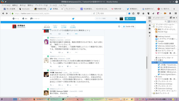Reply to the マユリン tweet

(51, 52)
